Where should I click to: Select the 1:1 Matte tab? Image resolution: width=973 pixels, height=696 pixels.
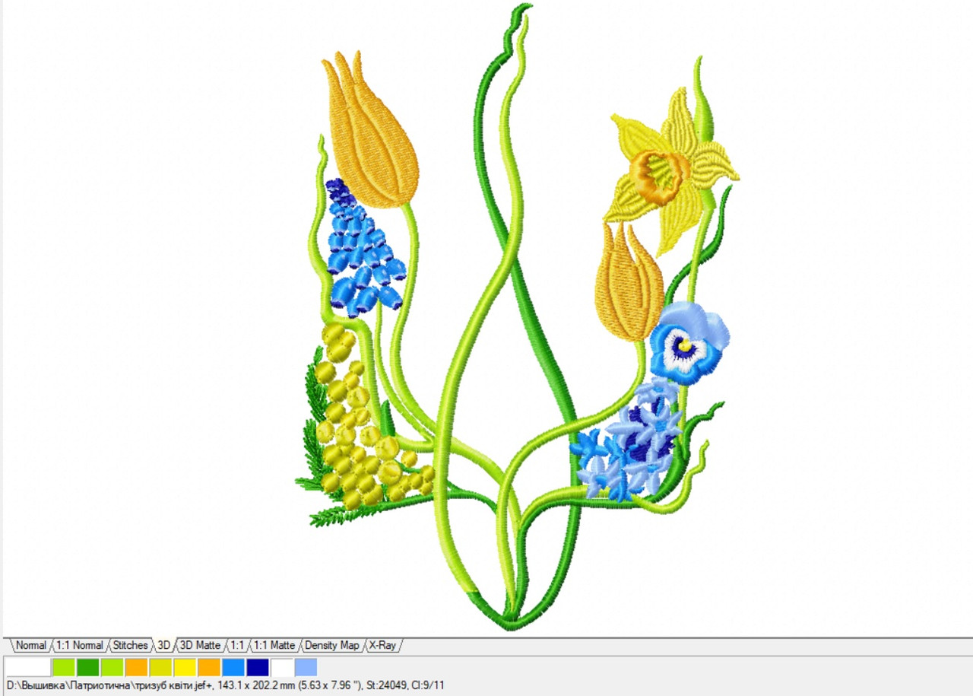274,645
